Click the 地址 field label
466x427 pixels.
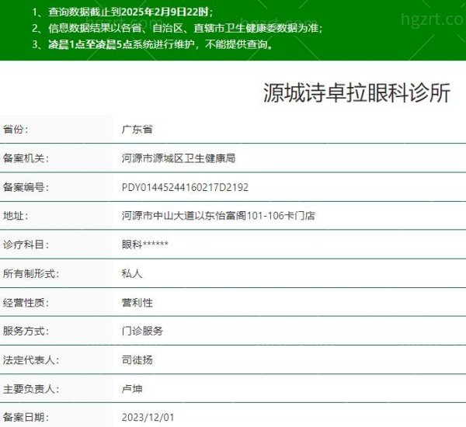click(15, 216)
